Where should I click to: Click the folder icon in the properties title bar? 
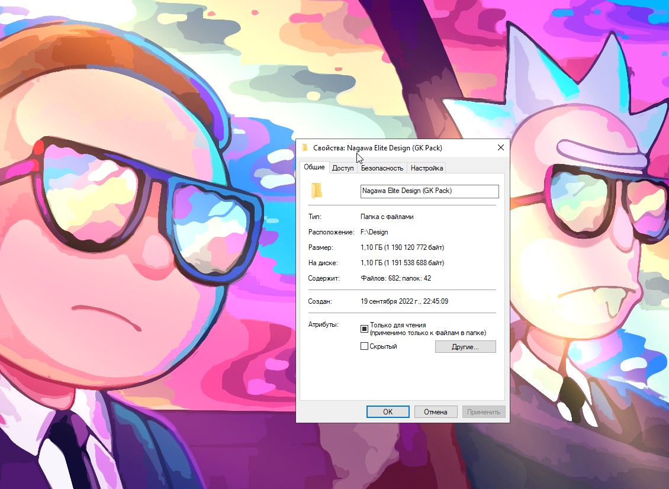click(x=305, y=147)
